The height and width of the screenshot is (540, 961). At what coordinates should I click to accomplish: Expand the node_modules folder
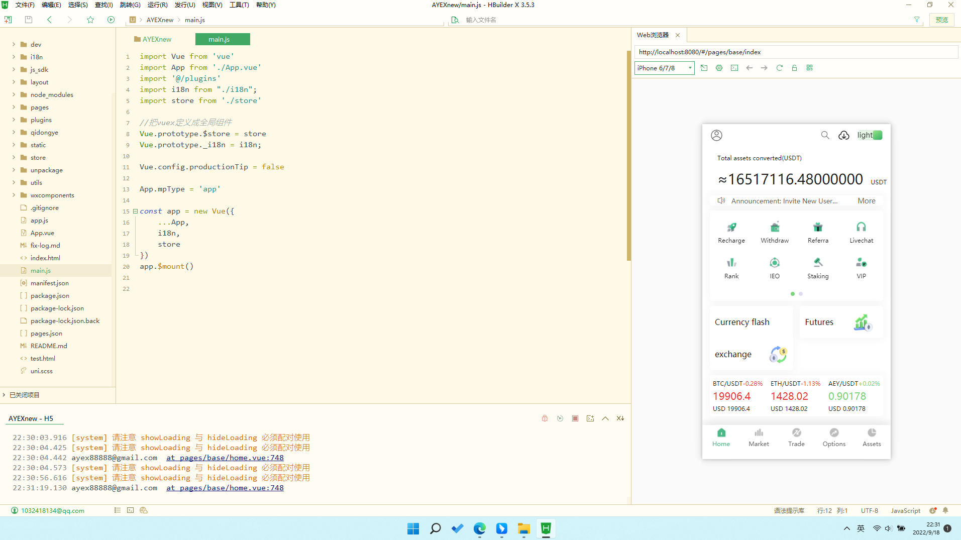[14, 94]
